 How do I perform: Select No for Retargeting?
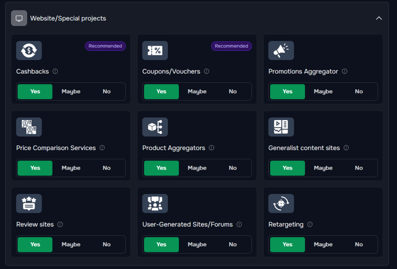point(359,244)
